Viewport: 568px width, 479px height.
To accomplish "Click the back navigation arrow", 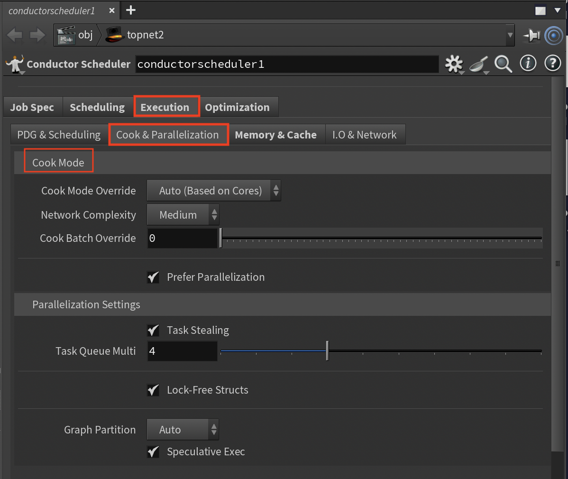I will [x=15, y=35].
